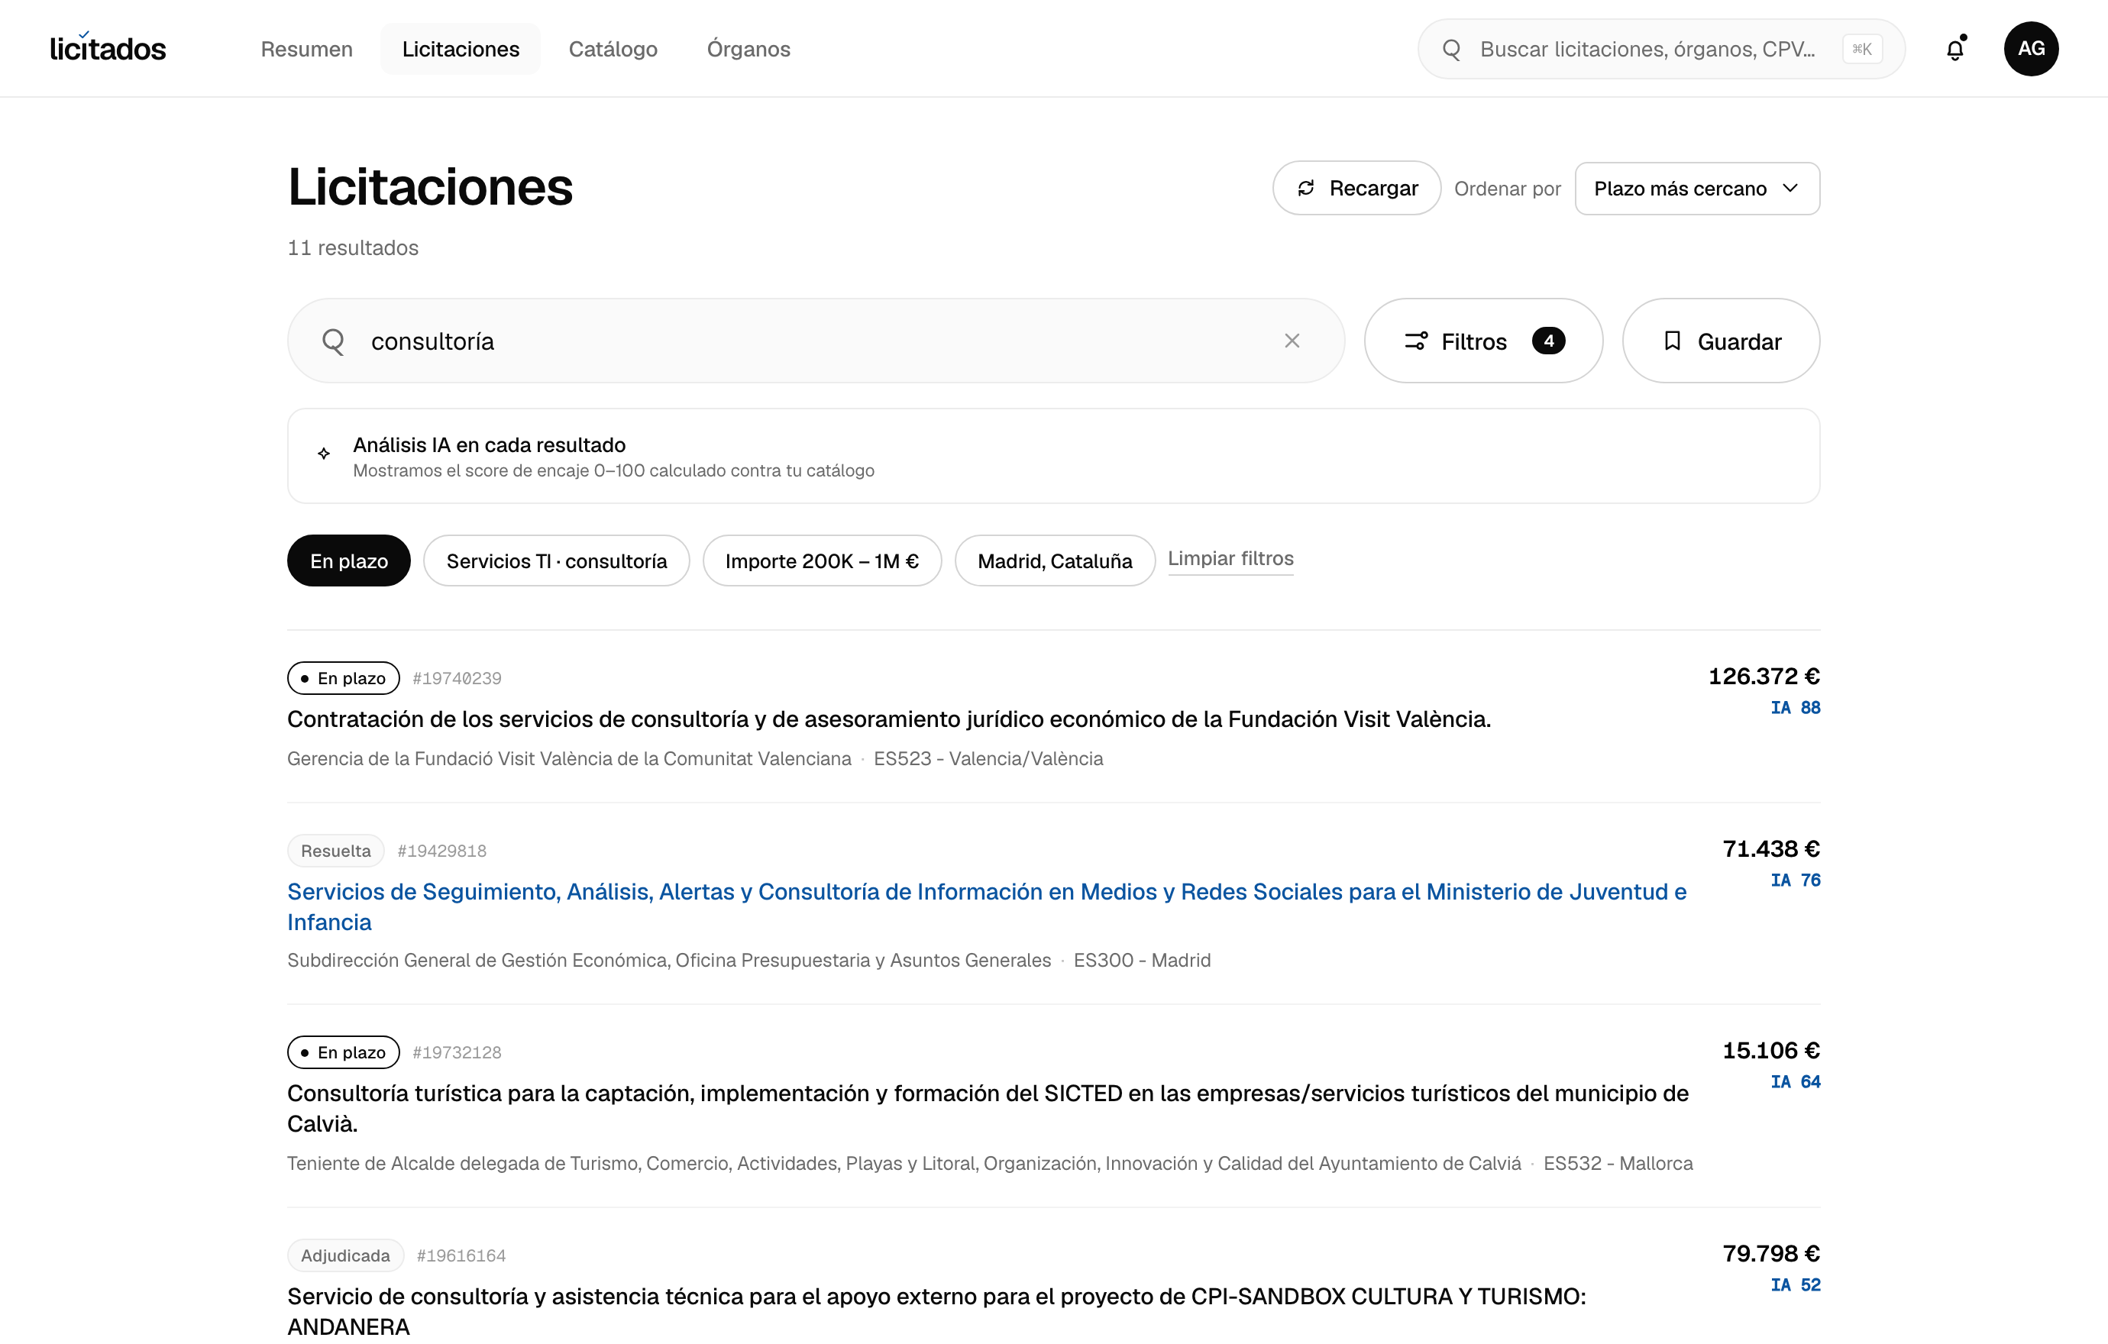Screen dimensions: 2108x1344
Task: Click the magnifier icon in global search
Action: tap(1451, 50)
